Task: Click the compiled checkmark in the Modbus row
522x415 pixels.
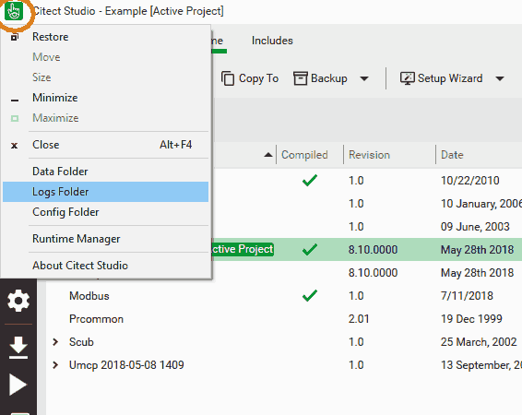Action: pyautogui.click(x=310, y=295)
